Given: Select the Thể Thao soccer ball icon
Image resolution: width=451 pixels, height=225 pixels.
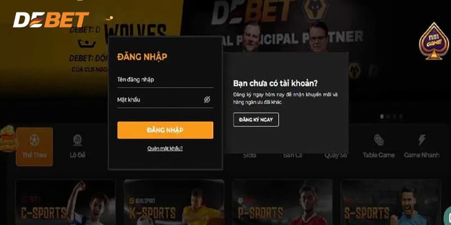Looking at the screenshot, I should [x=34, y=140].
